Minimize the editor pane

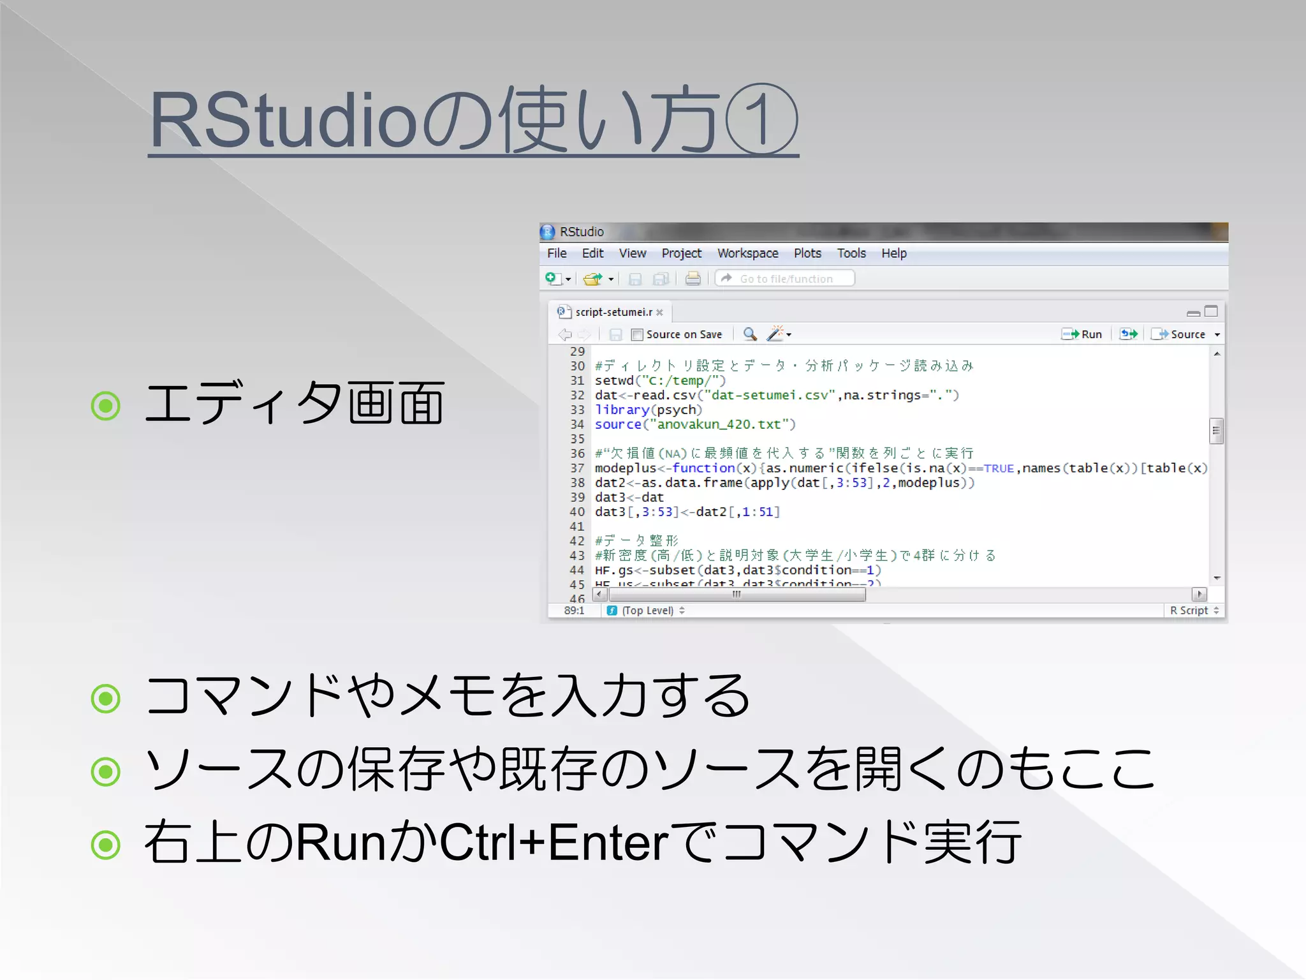(x=1193, y=313)
